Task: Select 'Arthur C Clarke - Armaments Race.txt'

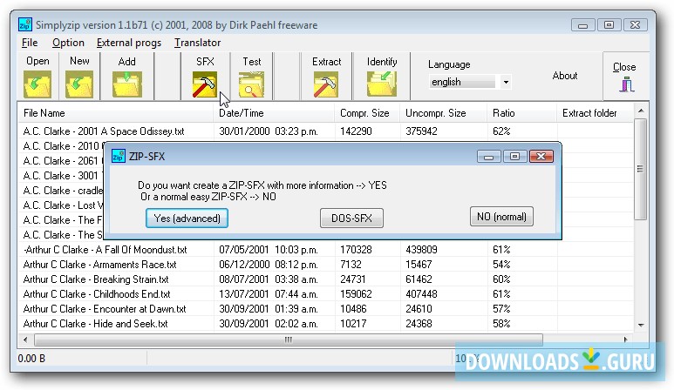Action: [x=99, y=265]
